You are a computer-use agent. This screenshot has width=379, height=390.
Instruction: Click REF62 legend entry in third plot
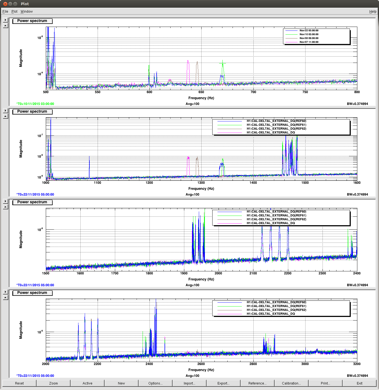(276, 219)
